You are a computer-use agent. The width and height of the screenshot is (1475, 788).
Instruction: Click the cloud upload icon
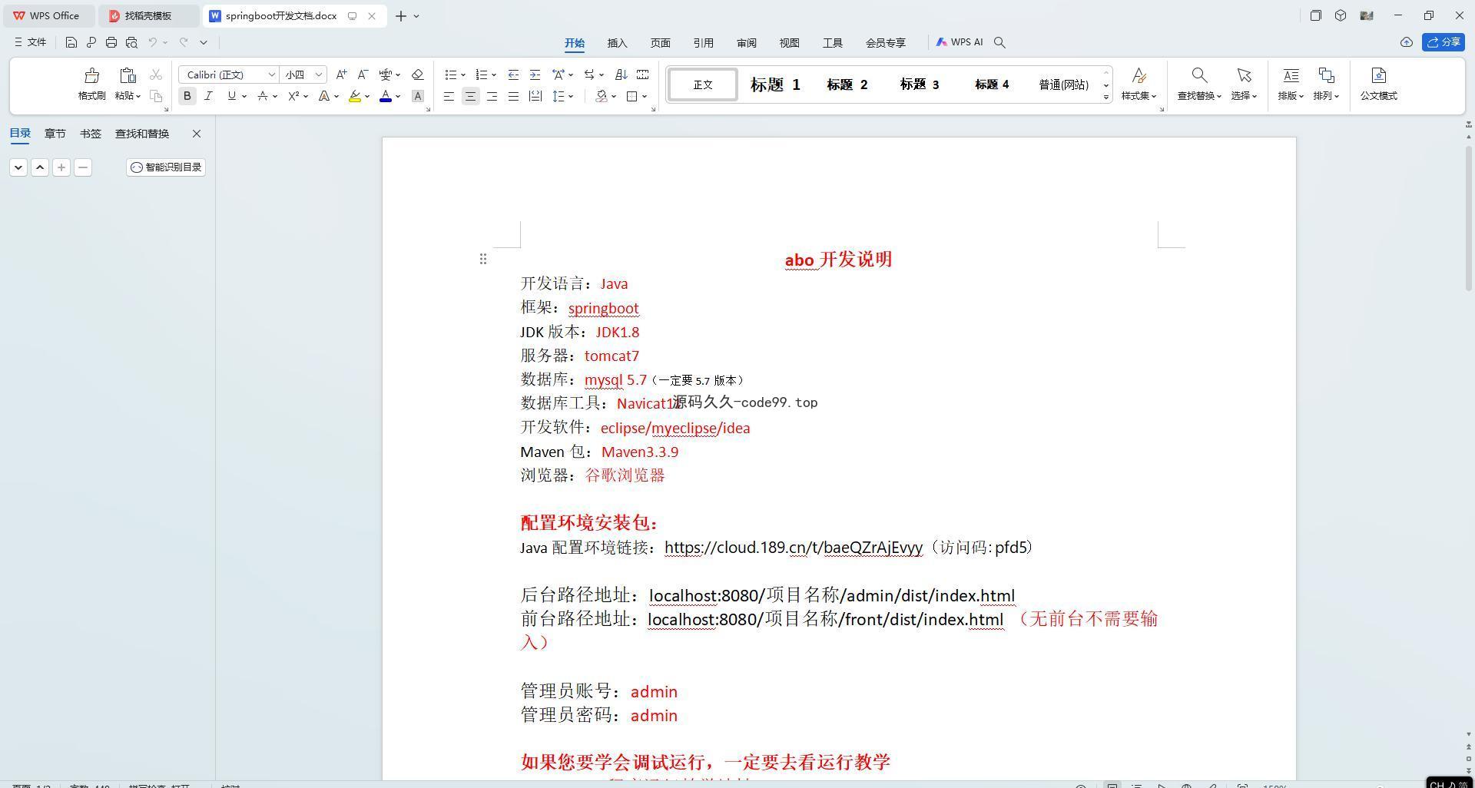(1406, 42)
